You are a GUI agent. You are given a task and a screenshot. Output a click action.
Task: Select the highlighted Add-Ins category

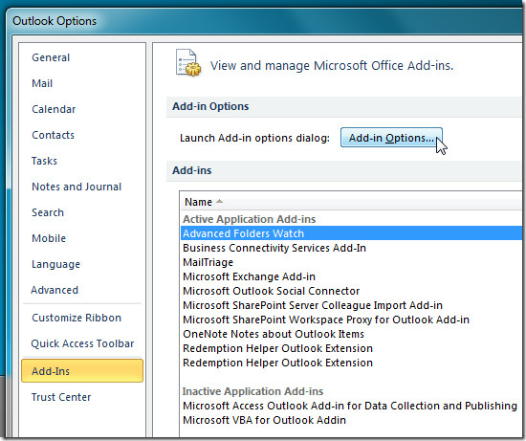[82, 371]
